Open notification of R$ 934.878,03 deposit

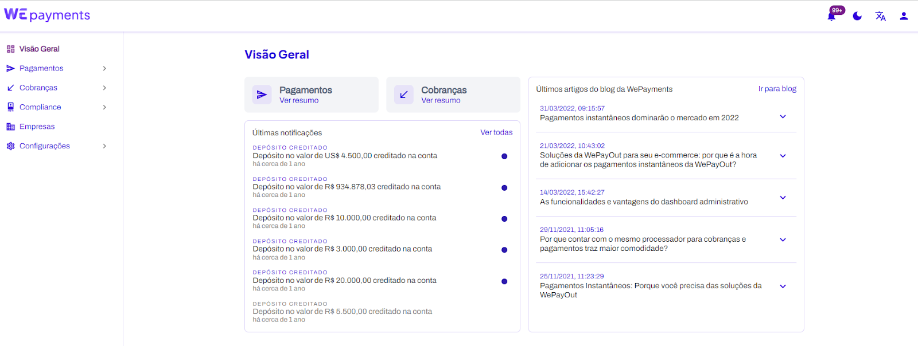[x=347, y=187]
